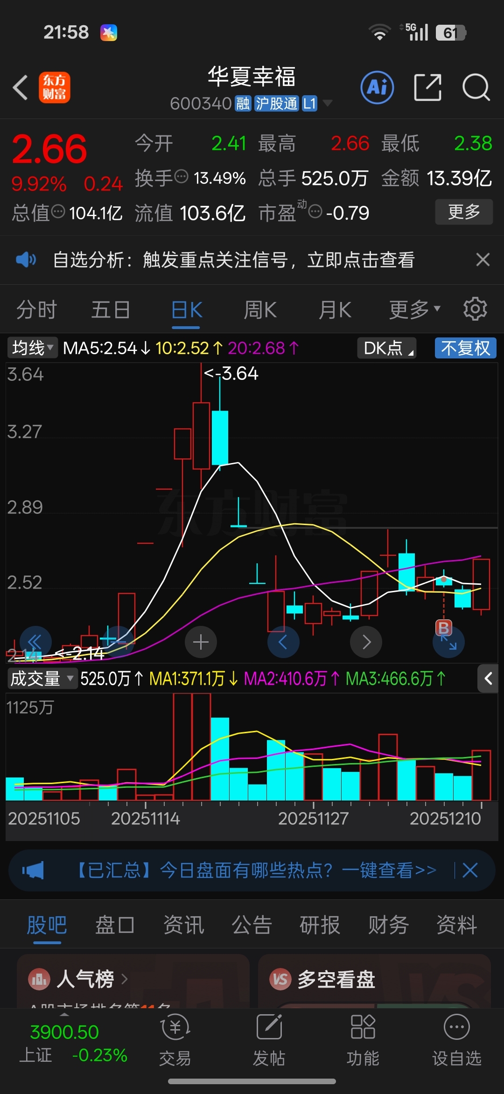Tap the current price 2.66

click(49, 149)
